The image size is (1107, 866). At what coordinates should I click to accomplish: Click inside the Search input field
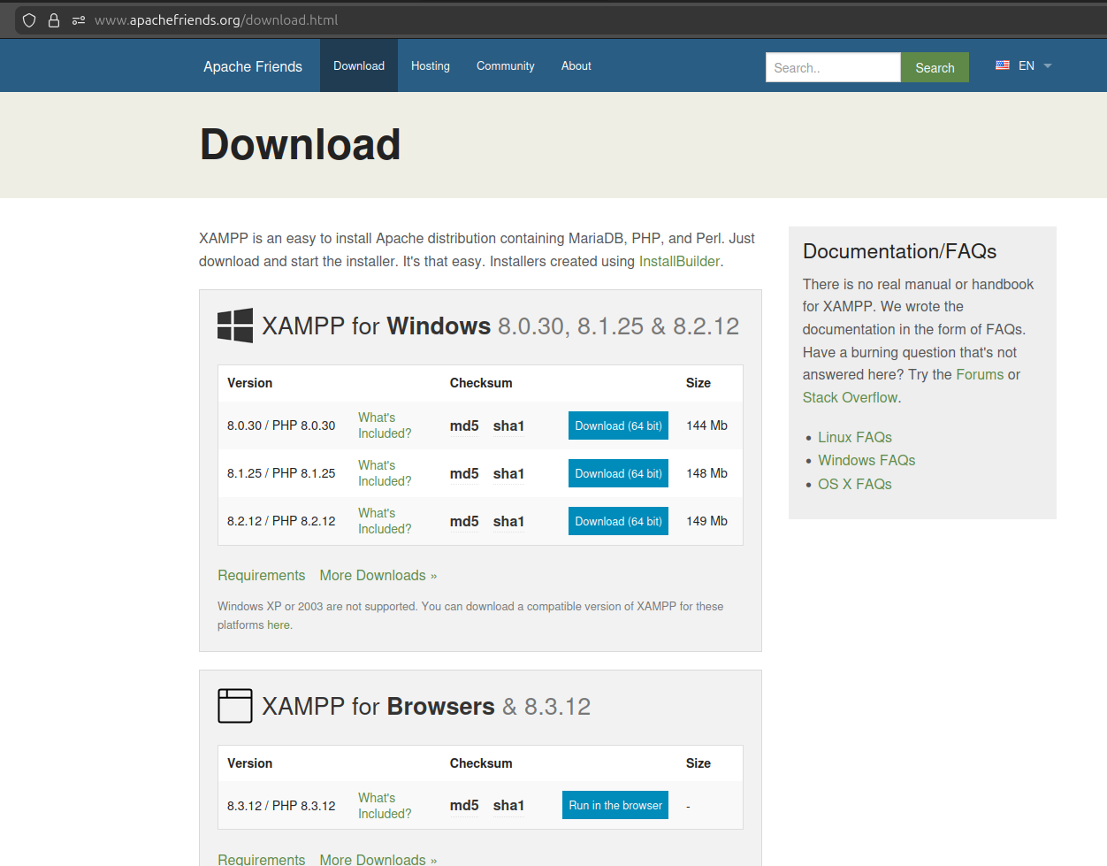[x=832, y=67]
